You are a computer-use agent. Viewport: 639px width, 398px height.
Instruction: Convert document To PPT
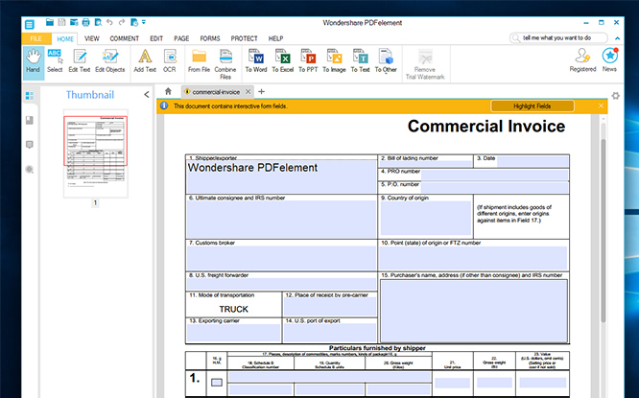pyautogui.click(x=308, y=61)
